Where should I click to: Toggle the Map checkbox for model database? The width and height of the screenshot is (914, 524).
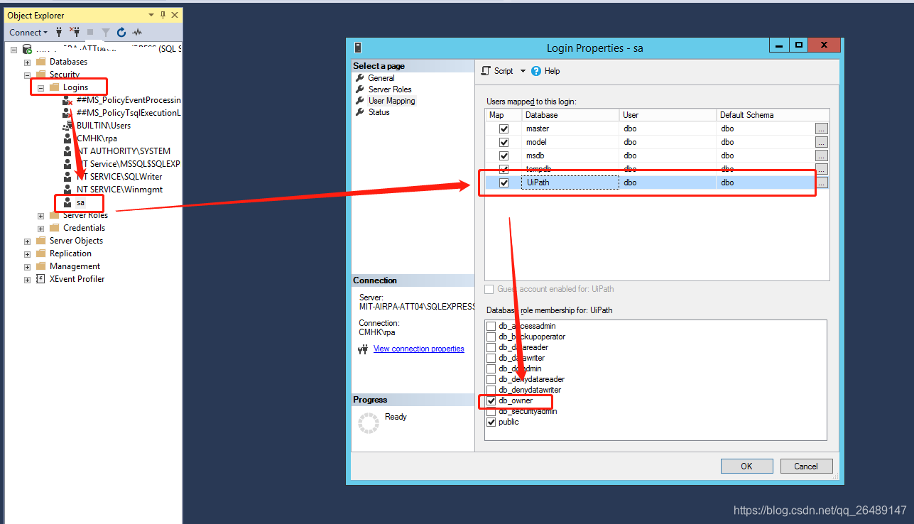coord(504,142)
